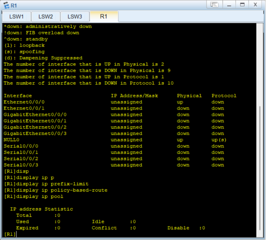Viewport: 266px width, 240px height.
Task: Close the R1 terminal window
Action: [x=255, y=4]
